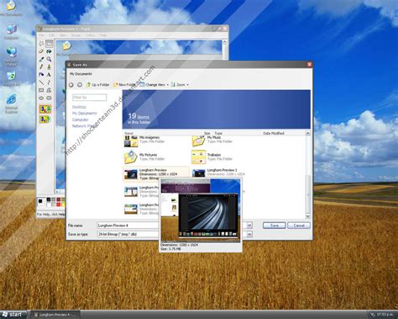This screenshot has height=319, width=398.
Task: Select the rectangular Select tool in Paint
Action: [49, 44]
